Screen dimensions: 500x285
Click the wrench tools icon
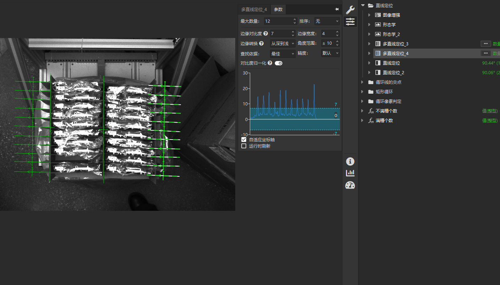350,10
